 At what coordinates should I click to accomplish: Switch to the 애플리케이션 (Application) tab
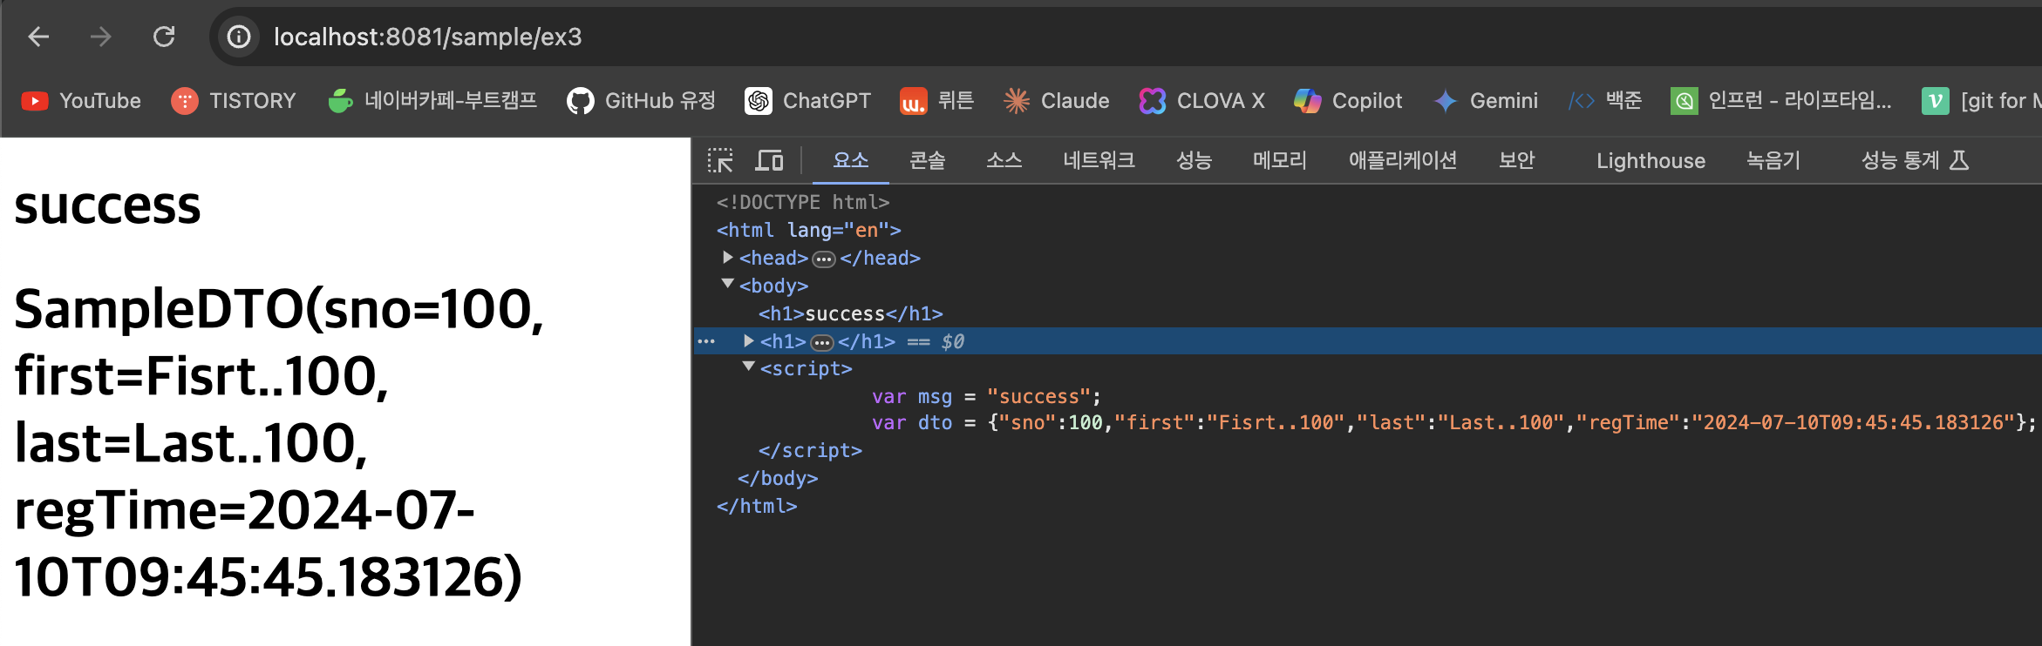click(1402, 161)
